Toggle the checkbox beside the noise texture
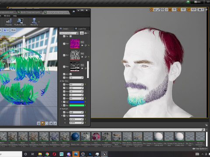 64,55
